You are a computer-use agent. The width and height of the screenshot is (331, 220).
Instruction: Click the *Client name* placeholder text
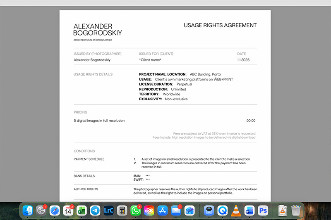pyautogui.click(x=150, y=60)
